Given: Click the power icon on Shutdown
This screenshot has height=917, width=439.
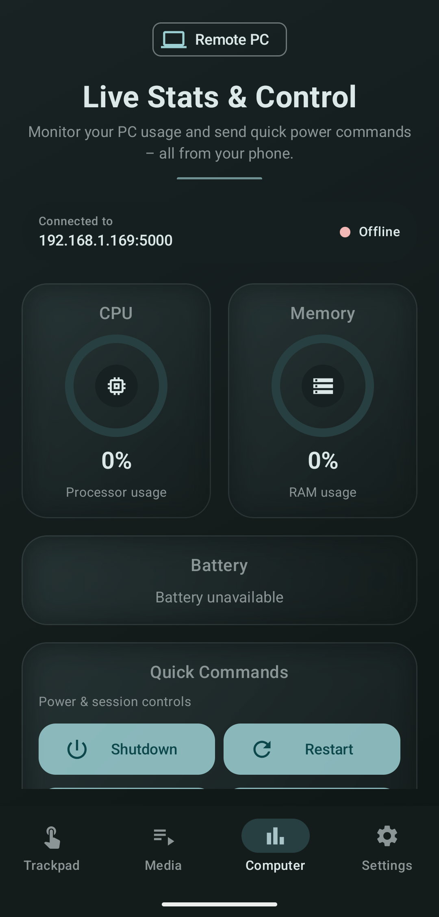Looking at the screenshot, I should pyautogui.click(x=77, y=749).
